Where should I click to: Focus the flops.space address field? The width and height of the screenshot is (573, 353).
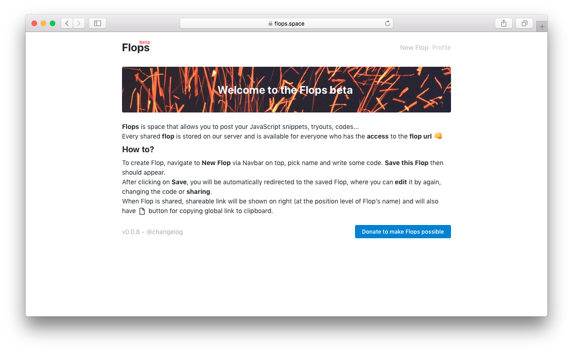[x=286, y=23]
